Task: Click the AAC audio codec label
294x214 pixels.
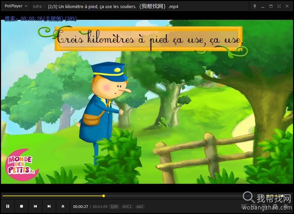Action: [140, 207]
